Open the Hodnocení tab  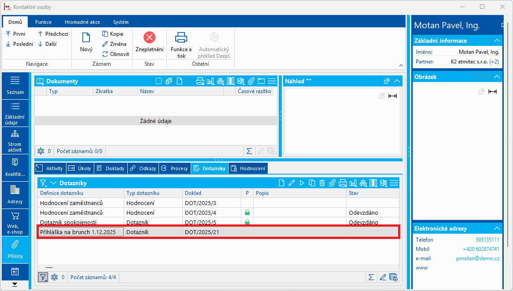[248, 168]
